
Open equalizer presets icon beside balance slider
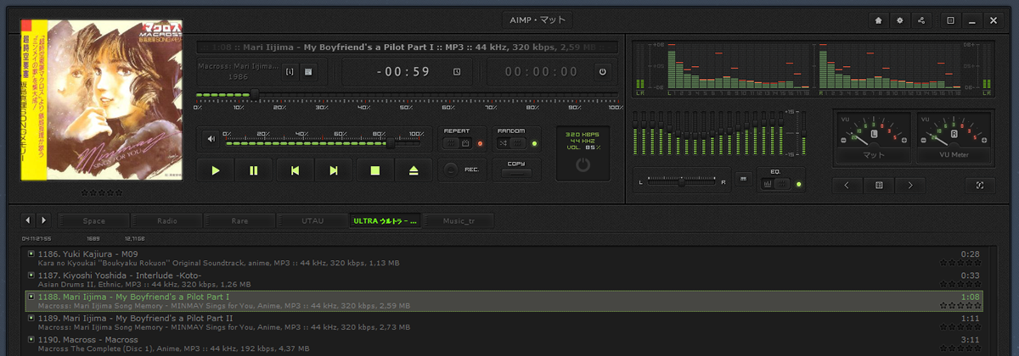pyautogui.click(x=744, y=179)
